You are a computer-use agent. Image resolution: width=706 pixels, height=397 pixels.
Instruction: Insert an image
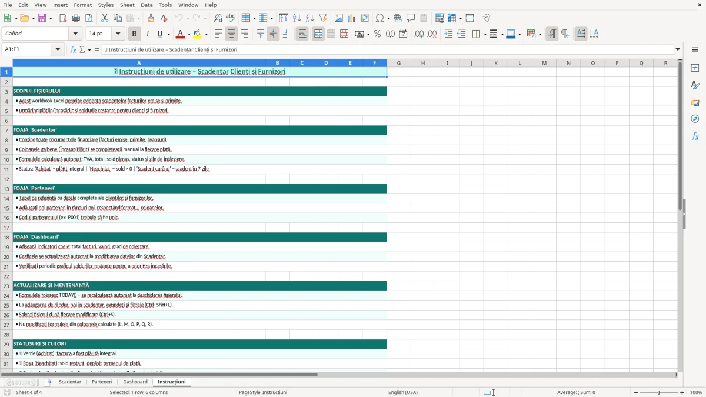click(x=339, y=18)
